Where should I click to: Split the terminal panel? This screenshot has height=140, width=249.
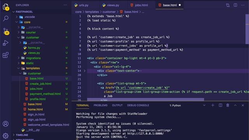pos(221,105)
